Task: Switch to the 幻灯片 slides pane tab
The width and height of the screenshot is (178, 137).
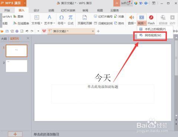Action: click(x=14, y=39)
